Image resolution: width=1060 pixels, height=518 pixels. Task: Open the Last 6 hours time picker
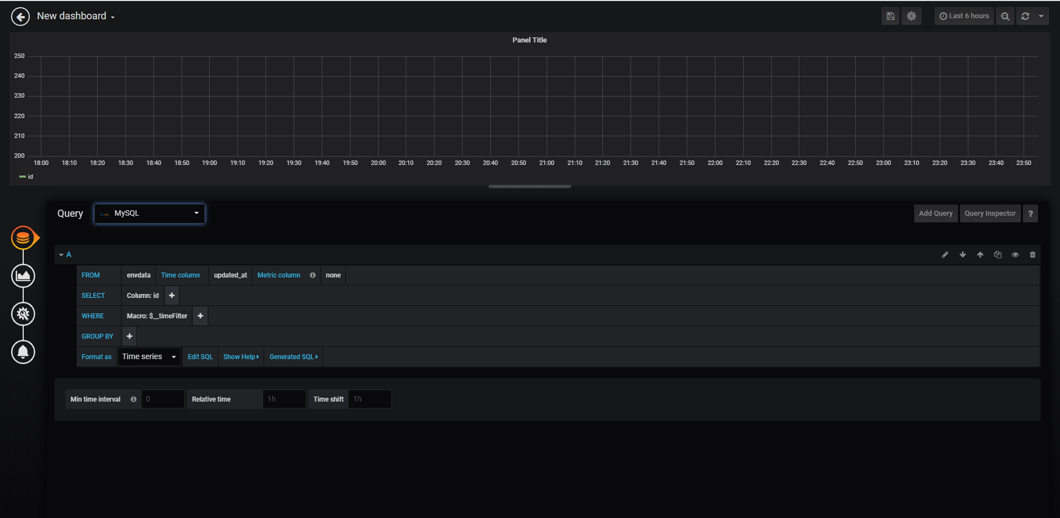pos(964,16)
